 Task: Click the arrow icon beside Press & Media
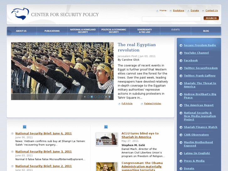[181, 161]
